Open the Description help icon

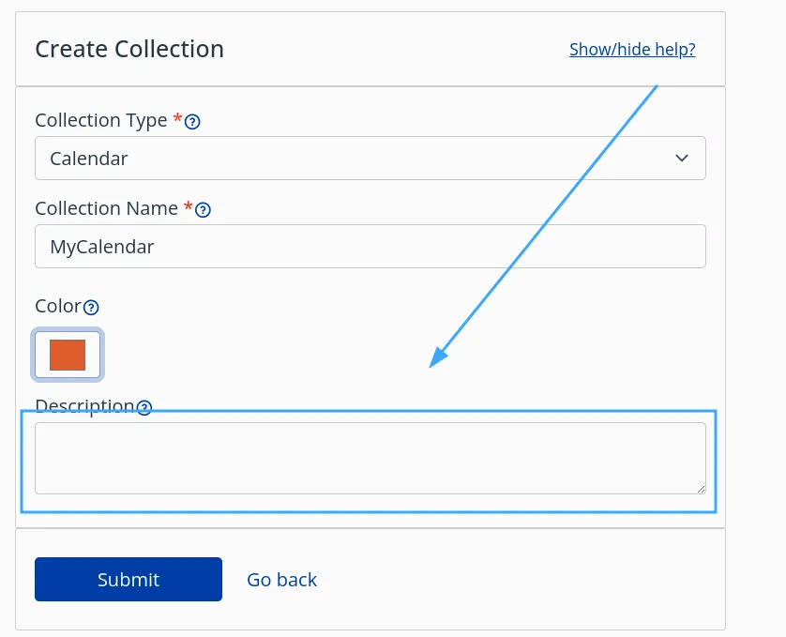(x=144, y=407)
